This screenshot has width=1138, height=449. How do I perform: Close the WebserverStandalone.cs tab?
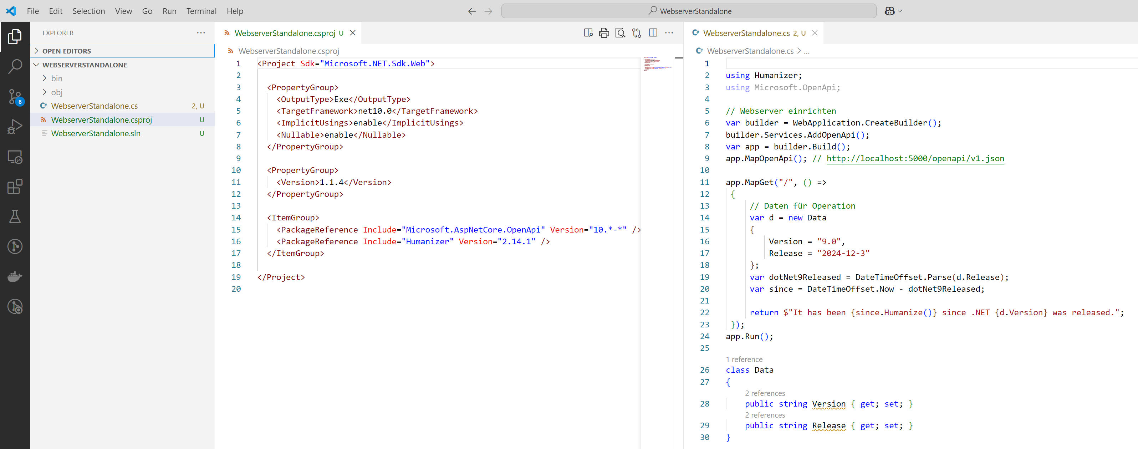pos(815,33)
